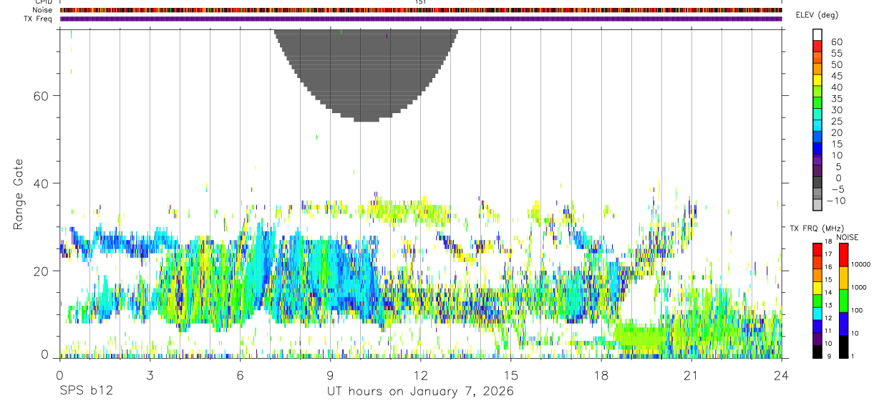Pick the white top segment of ELEV color bar

(x=817, y=35)
